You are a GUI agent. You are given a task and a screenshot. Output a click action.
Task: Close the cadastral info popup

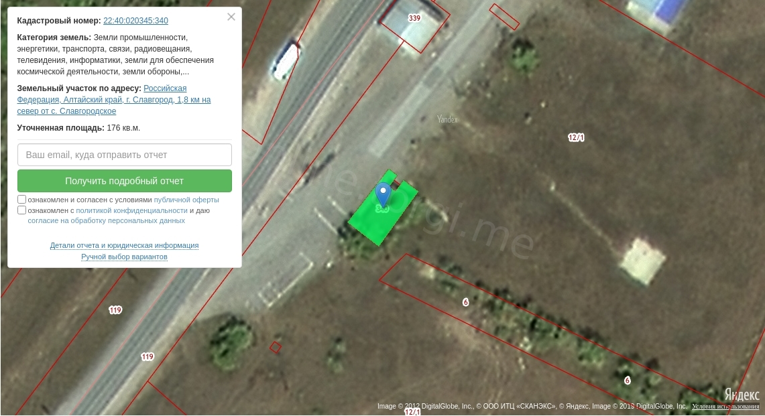[231, 17]
